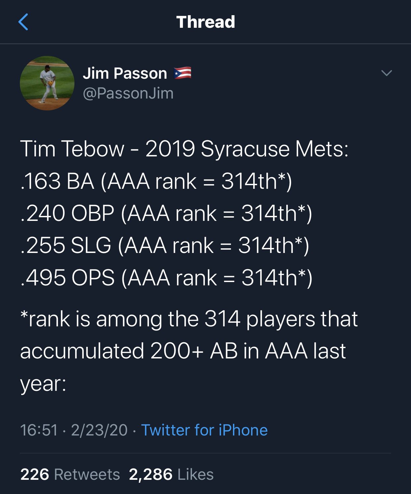Select the Tim Tebow Syracuse Mets line
The image size is (411, 494).
(184, 149)
